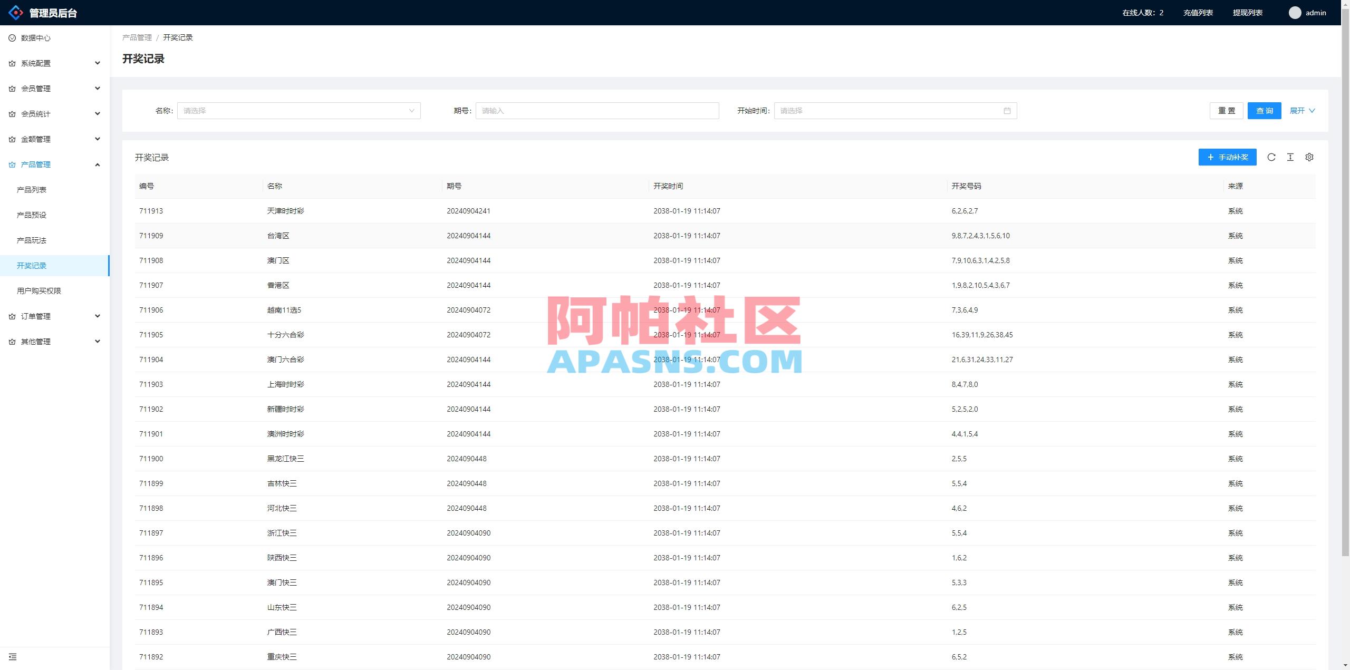Viewport: 1350px width, 670px height.
Task: Click the crown icon beside 订单管理
Action: coord(11,316)
